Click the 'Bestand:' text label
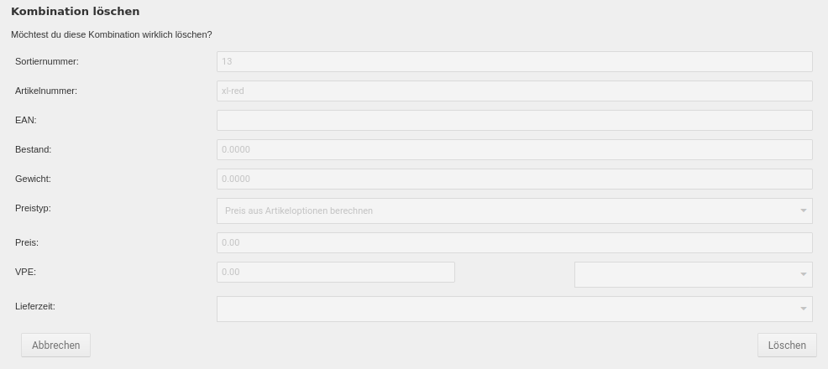This screenshot has height=369, width=828. click(33, 149)
